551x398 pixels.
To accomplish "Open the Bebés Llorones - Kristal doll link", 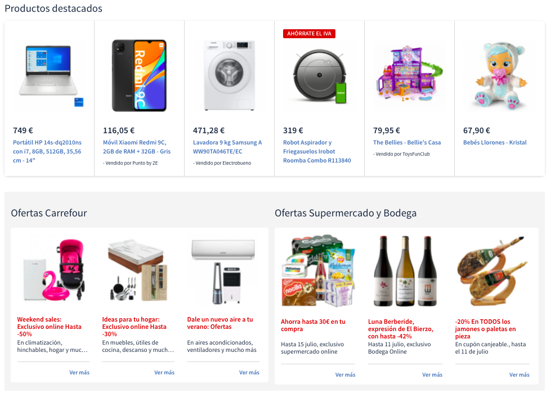I will [495, 142].
